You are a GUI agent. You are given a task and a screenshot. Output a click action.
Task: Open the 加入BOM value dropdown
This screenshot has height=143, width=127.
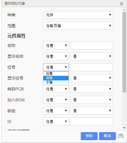coord(92,100)
